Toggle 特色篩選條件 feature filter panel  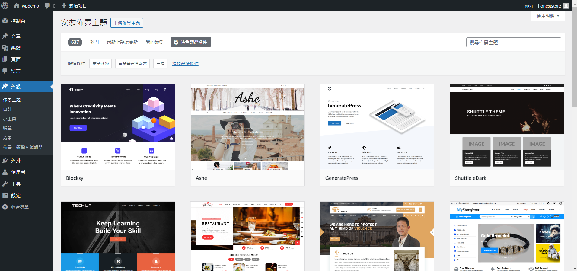click(x=191, y=42)
